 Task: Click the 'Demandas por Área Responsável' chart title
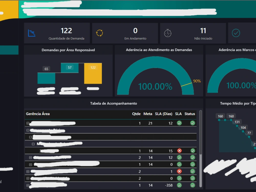pos(68,50)
